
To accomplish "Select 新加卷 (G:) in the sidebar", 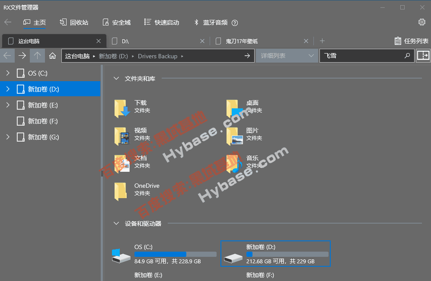I will (50, 137).
